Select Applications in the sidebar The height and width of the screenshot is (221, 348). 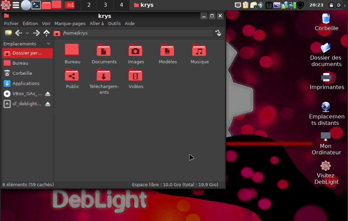tap(26, 84)
